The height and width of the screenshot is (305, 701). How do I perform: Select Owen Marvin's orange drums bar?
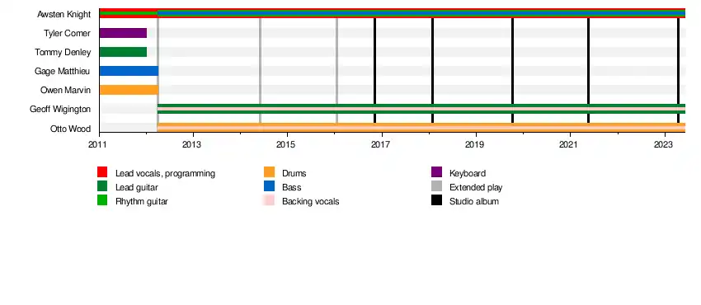click(129, 90)
